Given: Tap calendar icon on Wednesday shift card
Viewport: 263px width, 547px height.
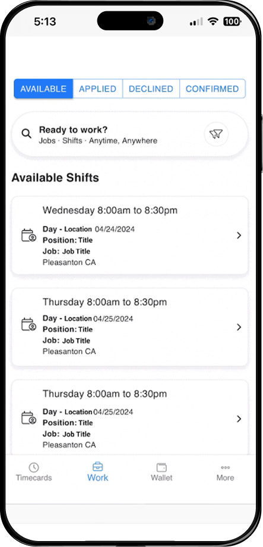Looking at the screenshot, I should (x=28, y=235).
